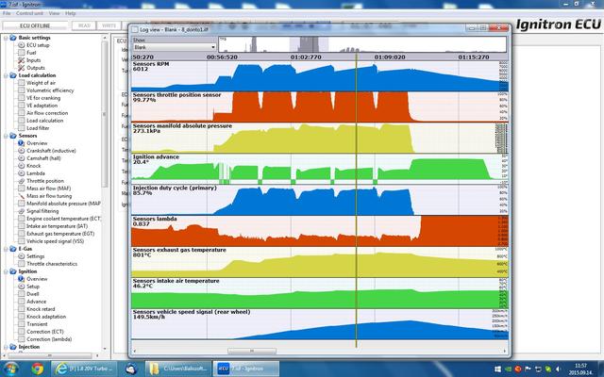Select Air flow correction item
This screenshot has width=604, height=377.
(47, 113)
